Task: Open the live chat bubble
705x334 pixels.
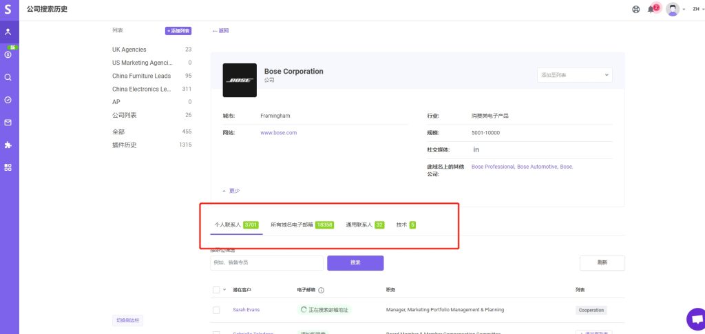Action: pos(696,319)
